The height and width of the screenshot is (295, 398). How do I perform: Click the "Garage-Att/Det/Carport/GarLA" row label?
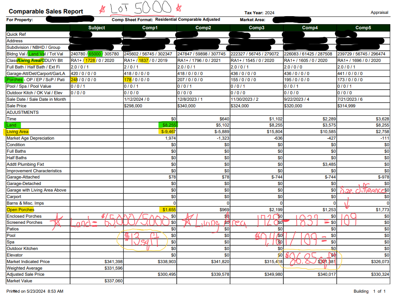point(36,73)
